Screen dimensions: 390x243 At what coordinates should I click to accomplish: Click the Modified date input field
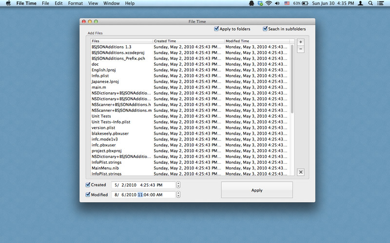point(143,195)
